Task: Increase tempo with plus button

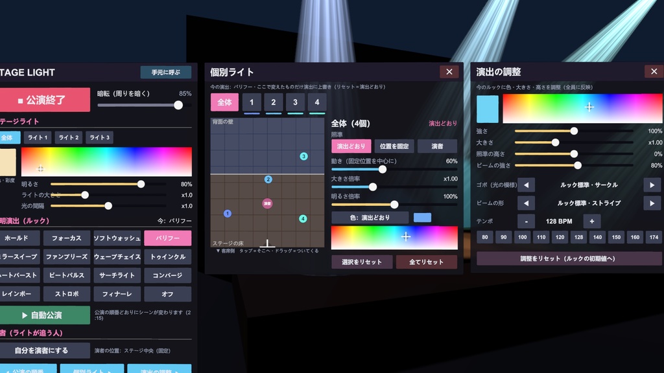Action: click(591, 221)
